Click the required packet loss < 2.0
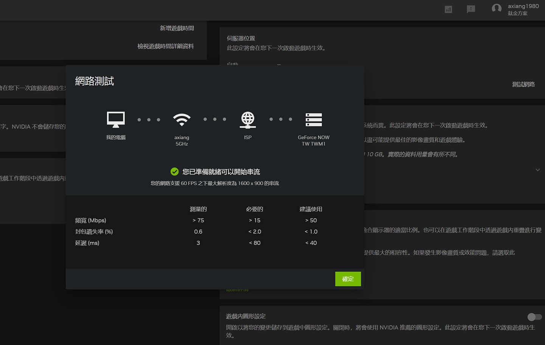 pos(255,232)
